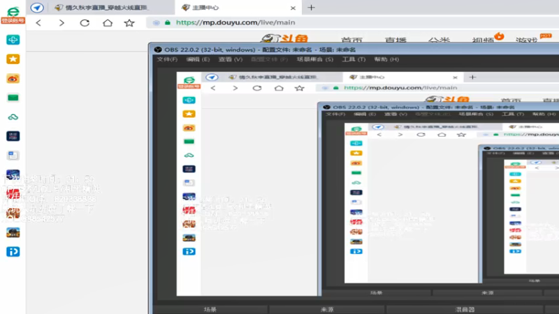Open Douyu 直播 nav link
This screenshot has width=559, height=314.
(395, 40)
